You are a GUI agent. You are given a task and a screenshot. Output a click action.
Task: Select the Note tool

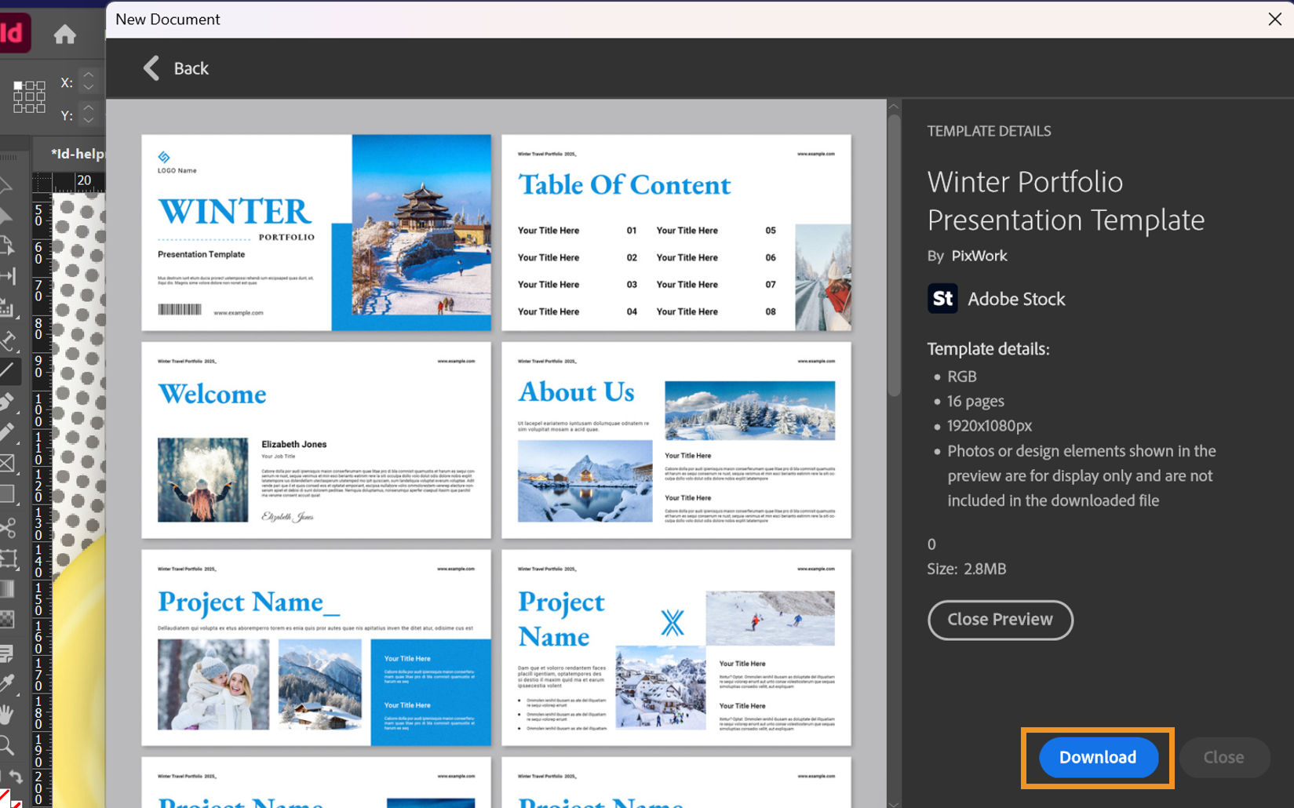[6, 653]
